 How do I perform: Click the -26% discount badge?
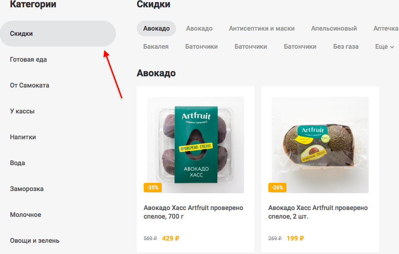pos(277,188)
